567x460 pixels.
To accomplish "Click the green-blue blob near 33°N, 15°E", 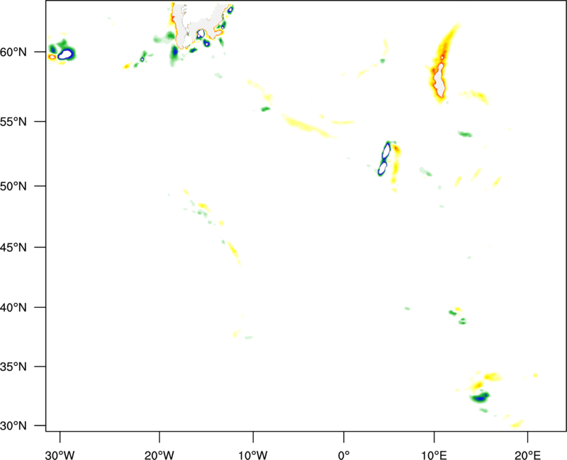I will tap(480, 397).
